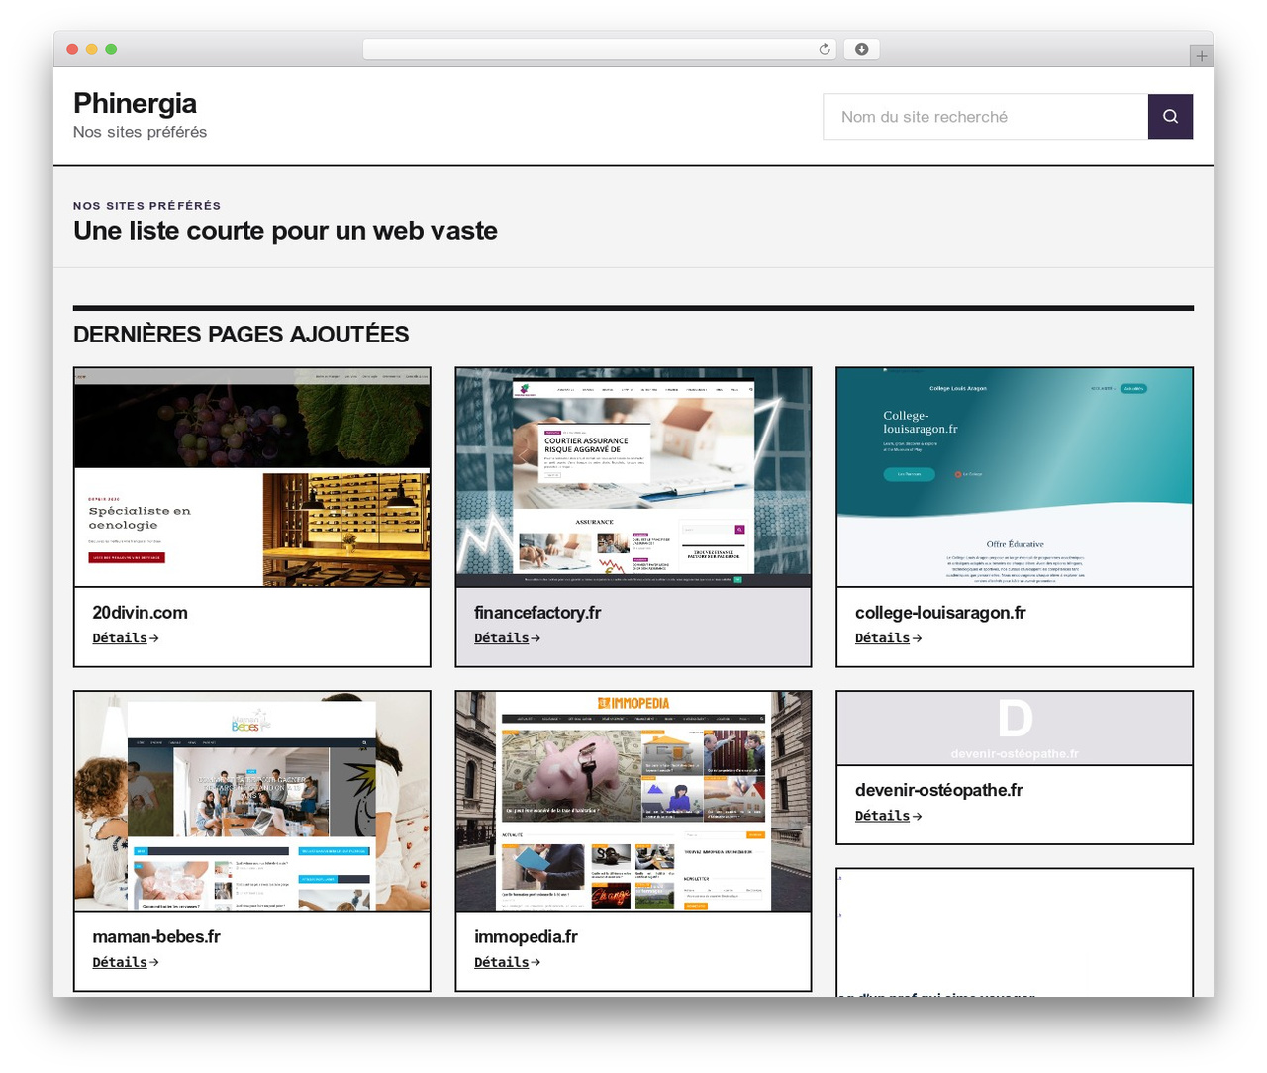Open maman-bebes.fr title link
The height and width of the screenshot is (1073, 1267).
pyautogui.click(x=156, y=936)
